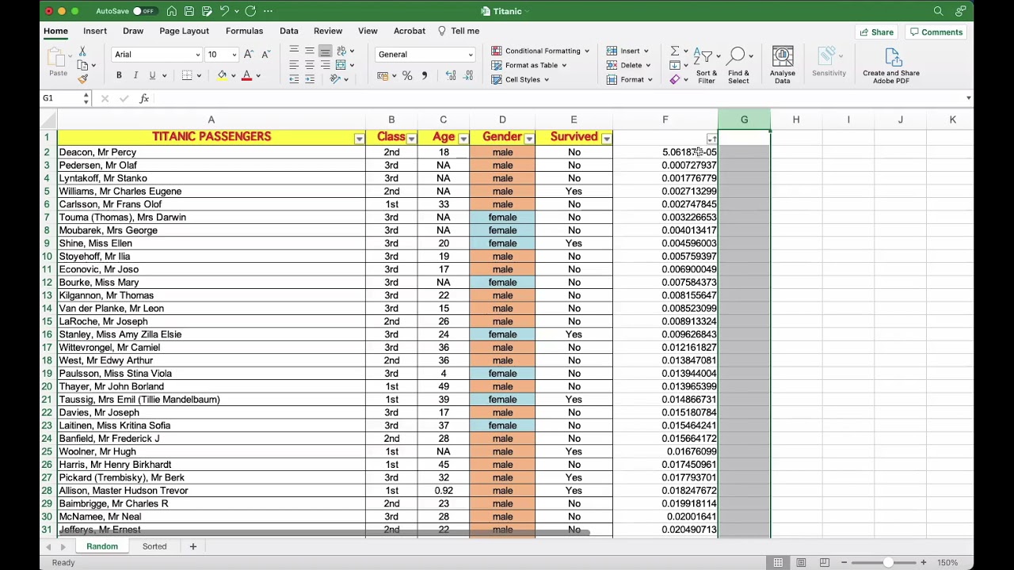This screenshot has width=1014, height=570.
Task: Click Analyse Data button
Action: (x=783, y=64)
